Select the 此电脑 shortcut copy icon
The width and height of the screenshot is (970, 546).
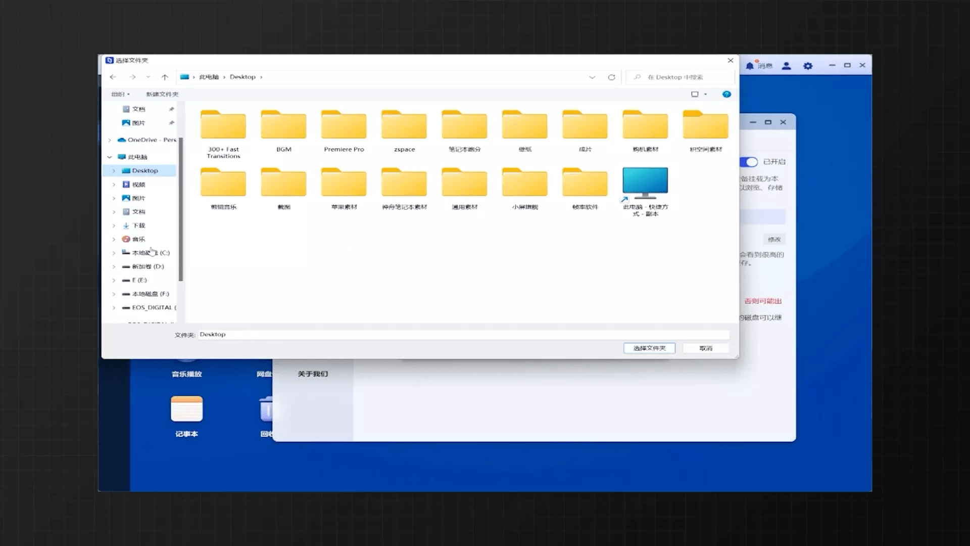click(x=645, y=192)
